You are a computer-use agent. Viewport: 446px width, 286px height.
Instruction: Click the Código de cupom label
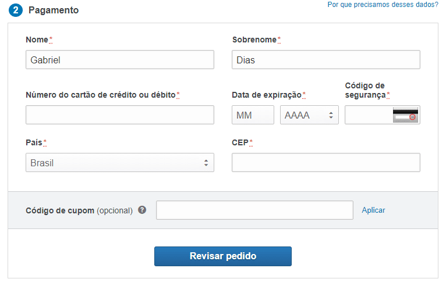[60, 210]
